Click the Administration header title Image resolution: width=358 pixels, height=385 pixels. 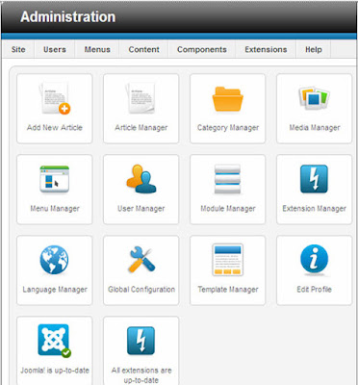coord(67,16)
